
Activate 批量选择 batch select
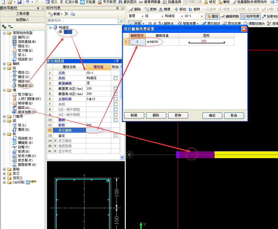click(172, 2)
